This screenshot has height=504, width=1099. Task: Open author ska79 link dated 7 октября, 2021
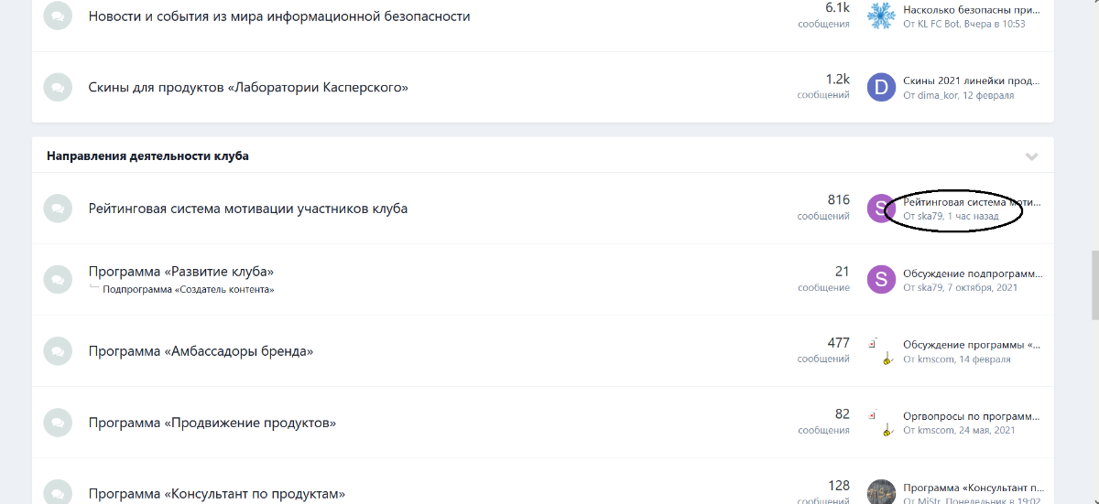pyautogui.click(x=930, y=287)
